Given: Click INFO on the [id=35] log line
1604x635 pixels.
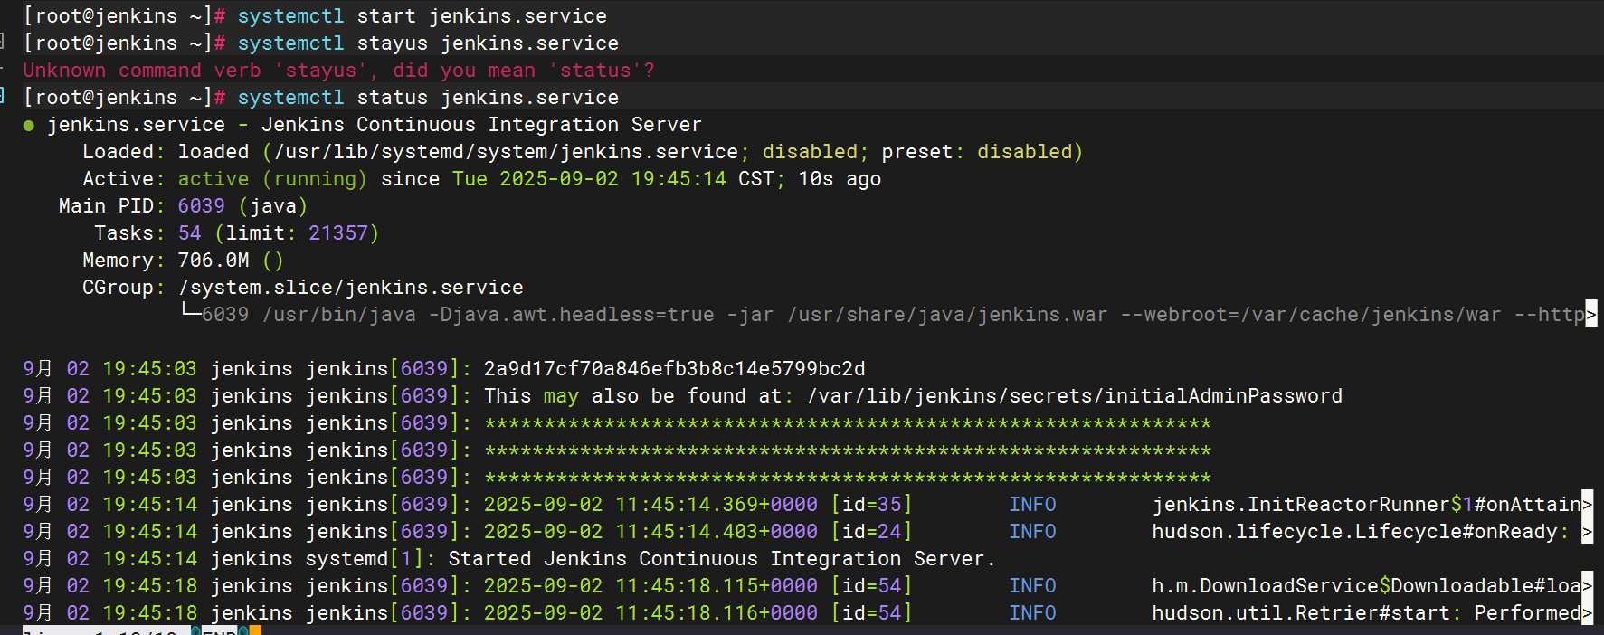Looking at the screenshot, I should (x=1032, y=505).
